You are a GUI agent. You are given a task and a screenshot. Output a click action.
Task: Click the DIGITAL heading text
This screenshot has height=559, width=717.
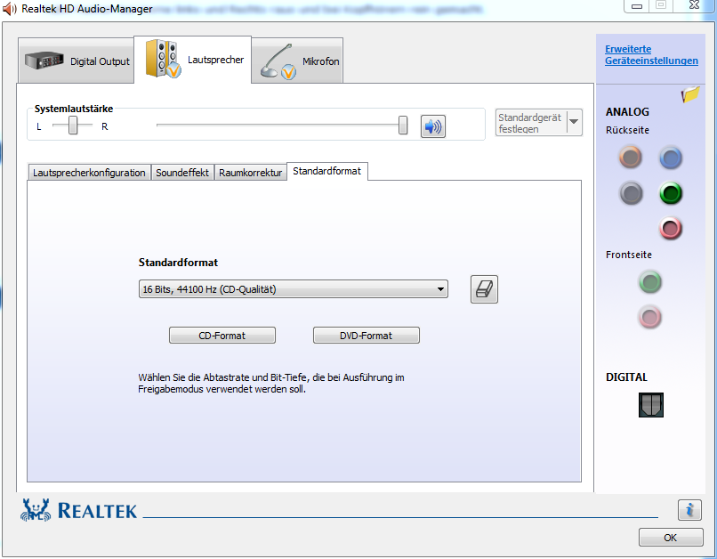626,377
